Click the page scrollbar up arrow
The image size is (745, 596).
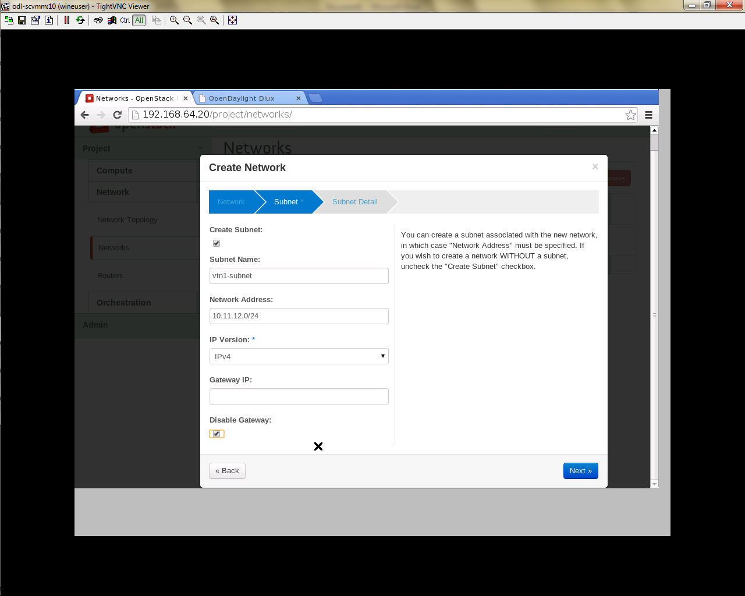(654, 130)
